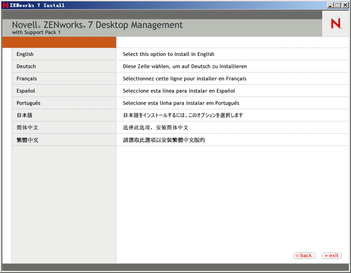Select 繁體中文 language entry
Image resolution: width=351 pixels, height=273 pixels.
coord(27,140)
